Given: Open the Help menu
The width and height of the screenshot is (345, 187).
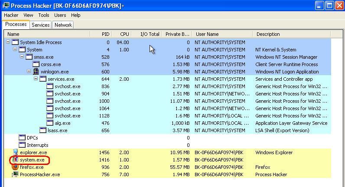Looking at the screenshot, I should coord(76,15).
